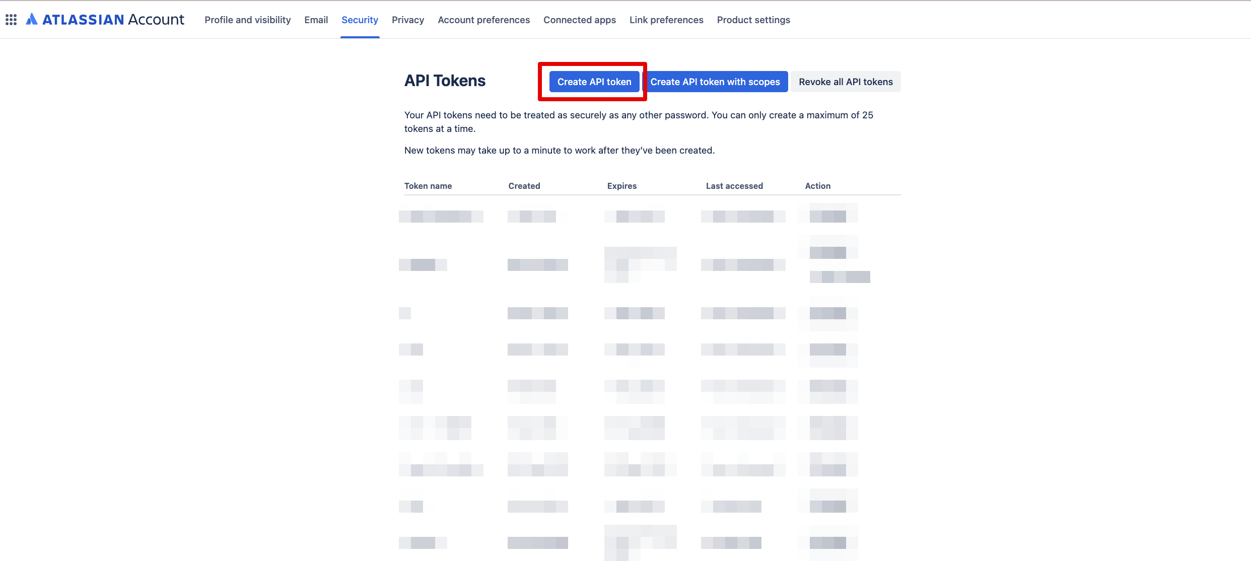Click the Atlassian Account wordmark text

[x=113, y=20]
